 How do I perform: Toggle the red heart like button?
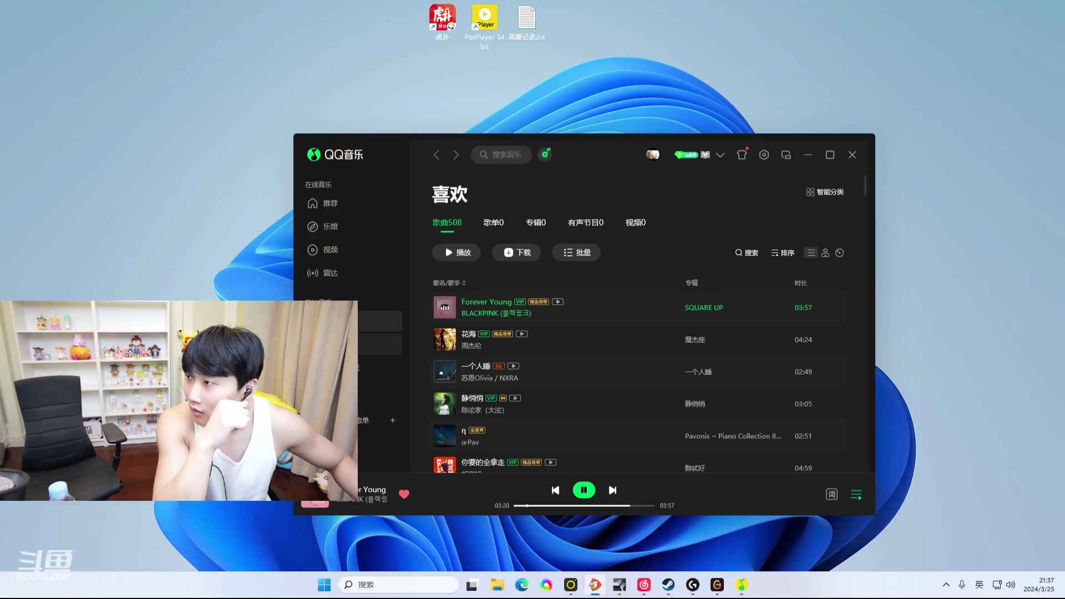404,494
